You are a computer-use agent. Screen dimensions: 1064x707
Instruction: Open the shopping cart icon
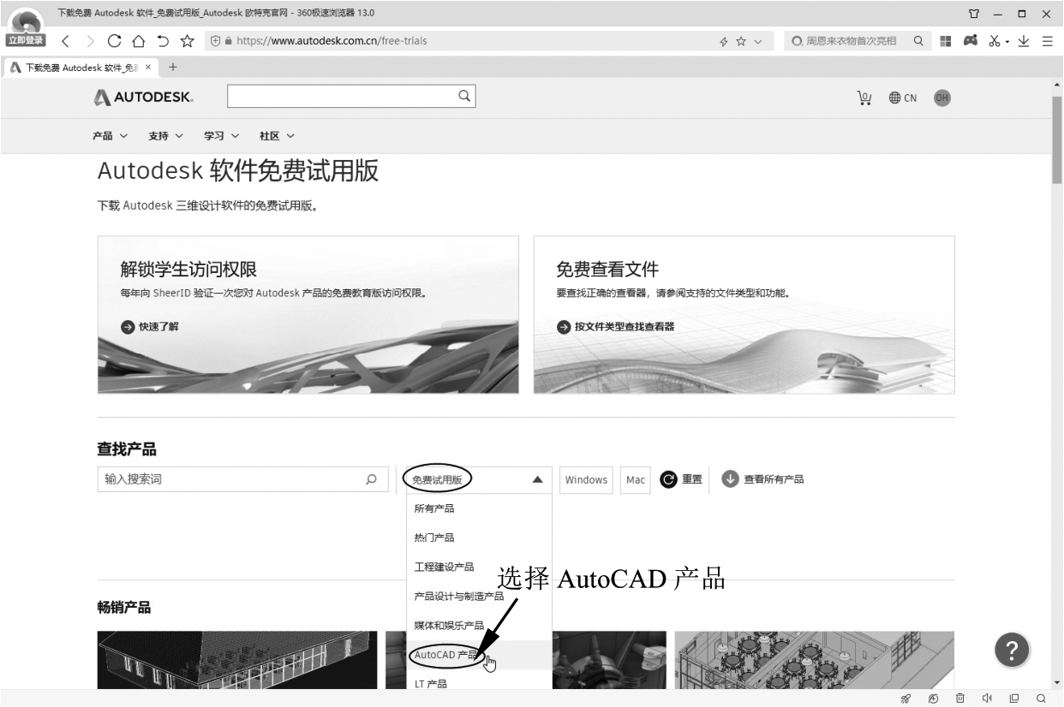coord(864,98)
